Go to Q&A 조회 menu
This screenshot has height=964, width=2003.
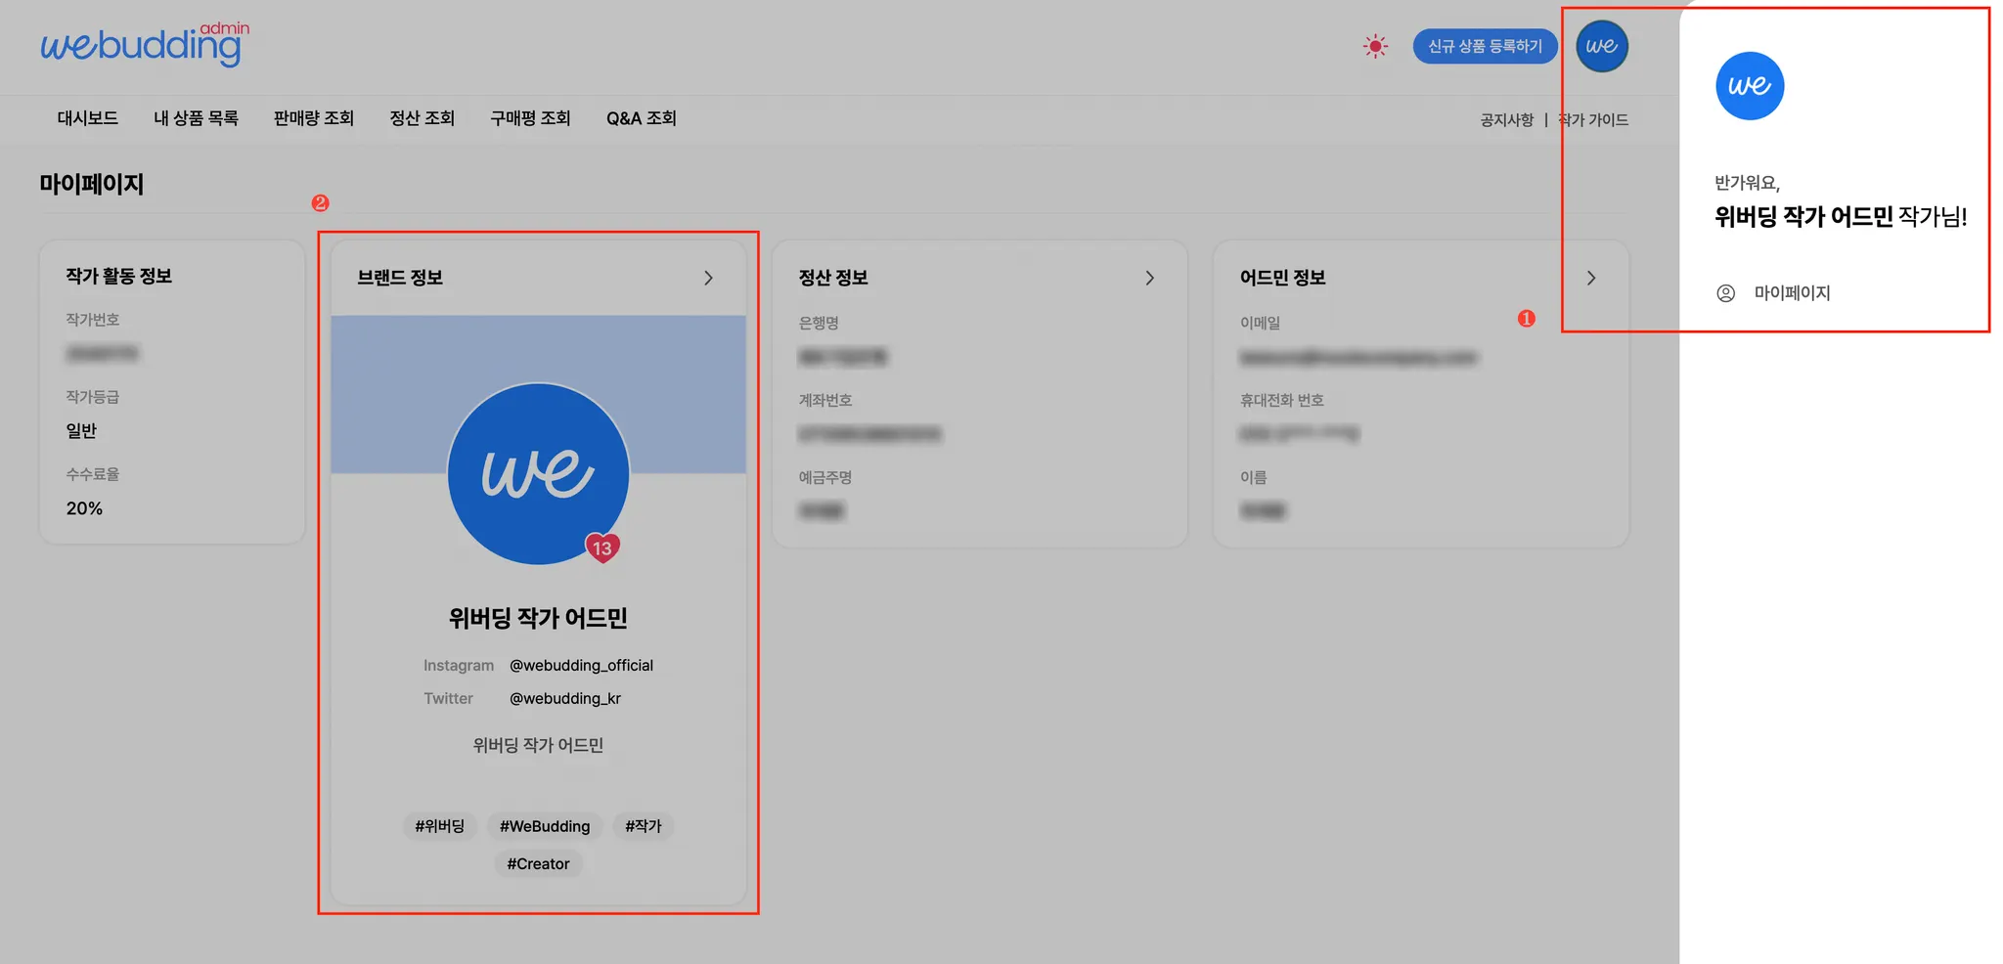click(642, 118)
